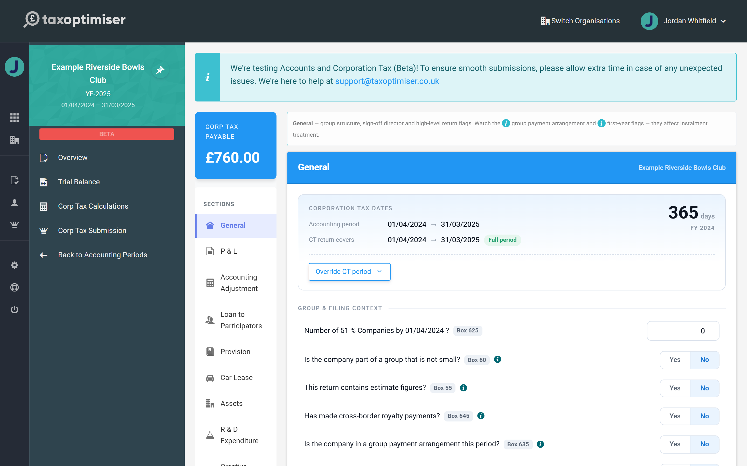Click the first-year flags info icon
Image resolution: width=747 pixels, height=466 pixels.
(x=601, y=123)
